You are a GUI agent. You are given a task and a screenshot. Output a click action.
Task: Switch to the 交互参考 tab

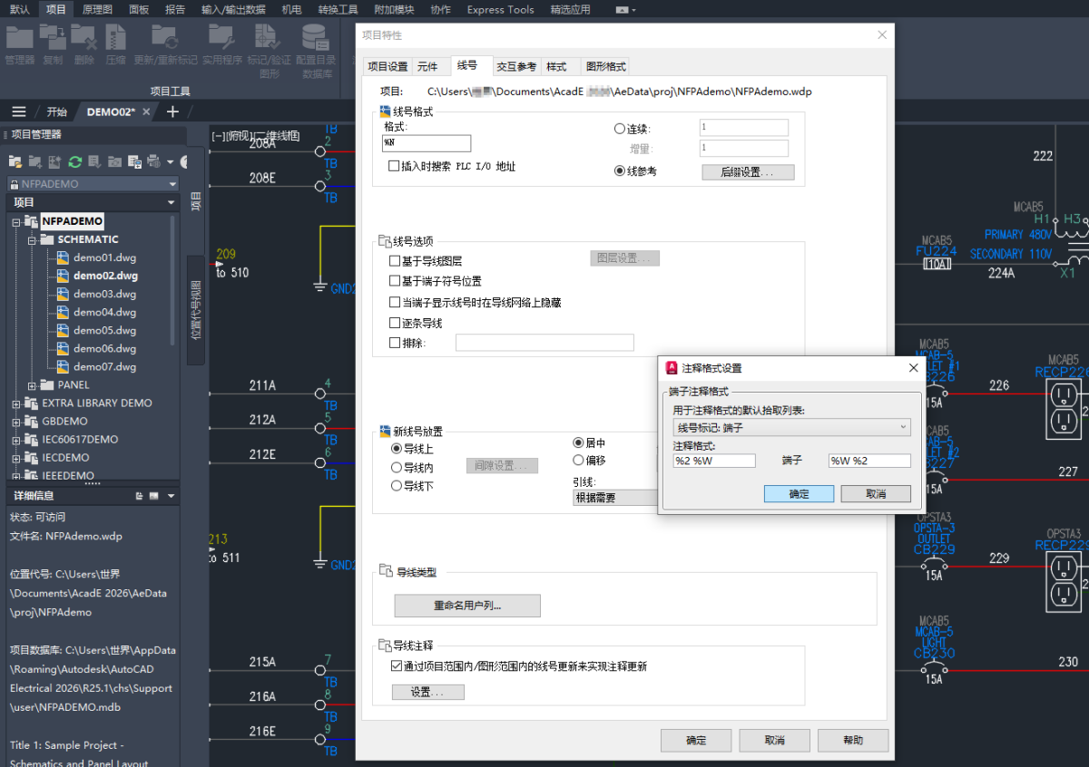click(516, 66)
